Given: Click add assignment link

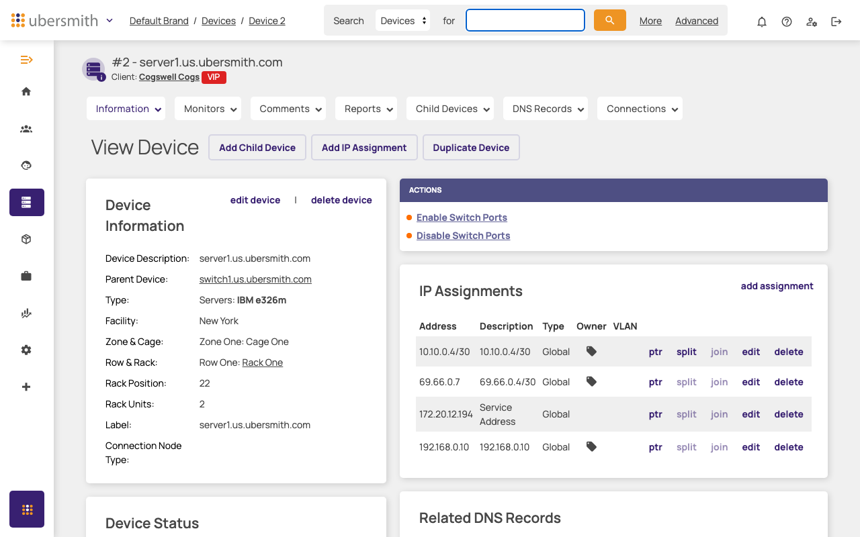Looking at the screenshot, I should point(777,286).
